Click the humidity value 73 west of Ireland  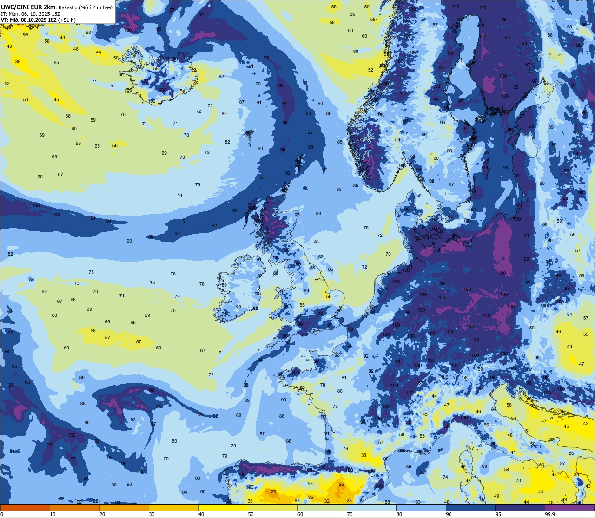click(x=77, y=283)
